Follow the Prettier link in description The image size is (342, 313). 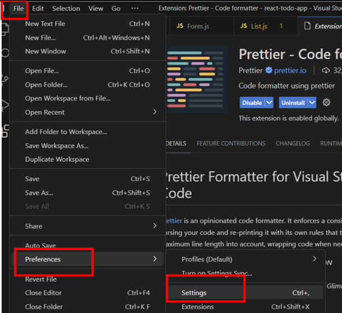coord(174,221)
